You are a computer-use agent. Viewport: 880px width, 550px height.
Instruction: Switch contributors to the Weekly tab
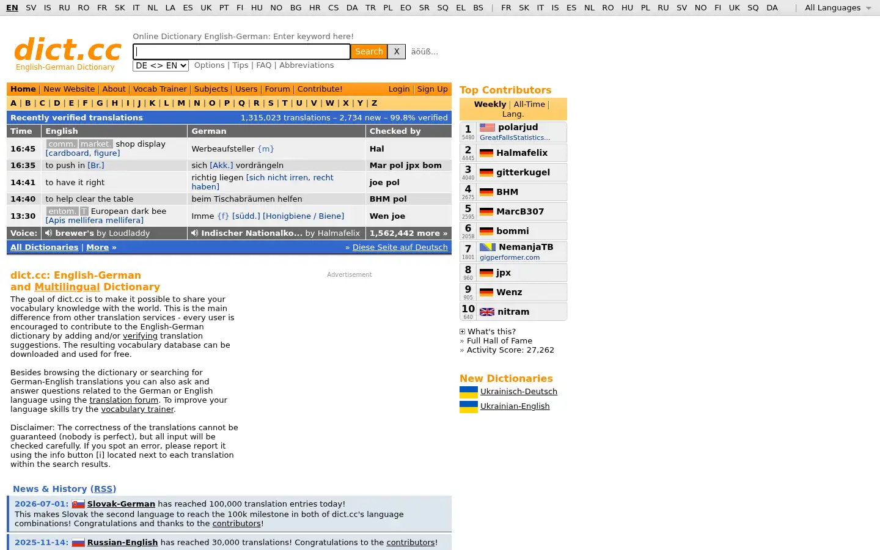pos(490,105)
